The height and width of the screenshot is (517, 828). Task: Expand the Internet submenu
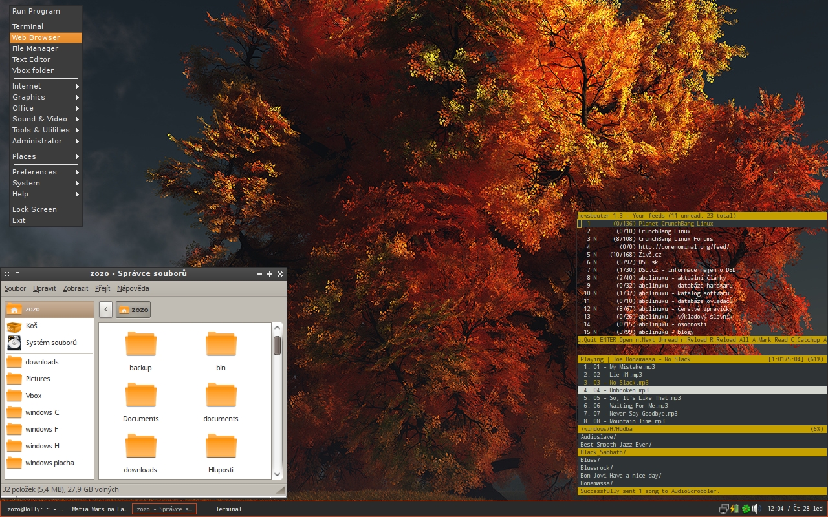click(x=45, y=86)
